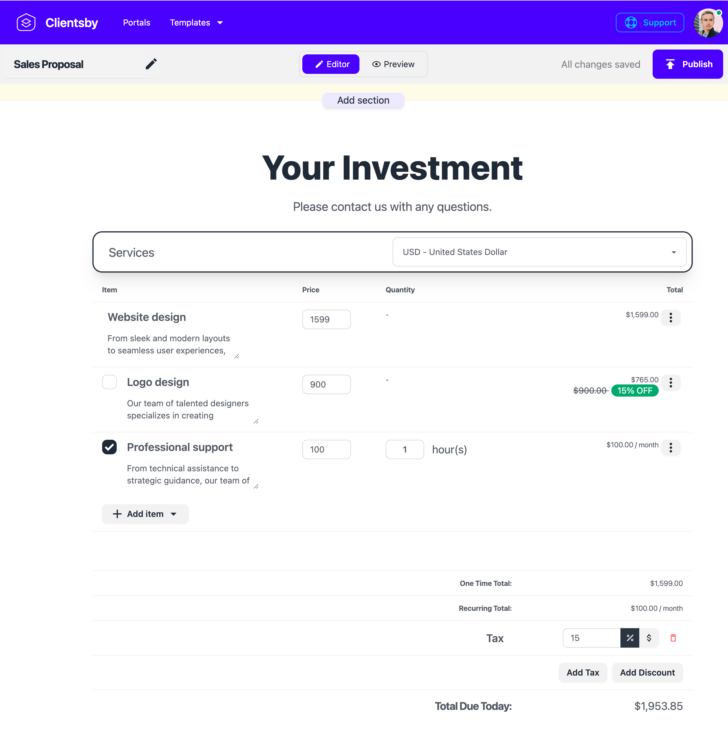Click the Add Discount button

click(647, 672)
